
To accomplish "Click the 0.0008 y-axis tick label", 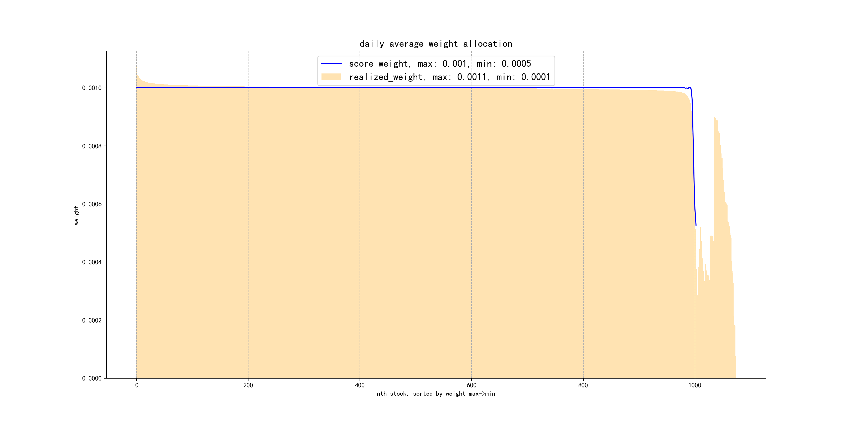I will [x=92, y=146].
